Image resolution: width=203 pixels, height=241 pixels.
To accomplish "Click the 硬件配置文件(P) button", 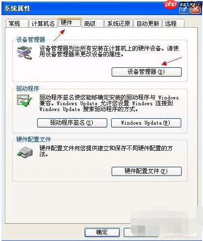I will tap(146, 171).
